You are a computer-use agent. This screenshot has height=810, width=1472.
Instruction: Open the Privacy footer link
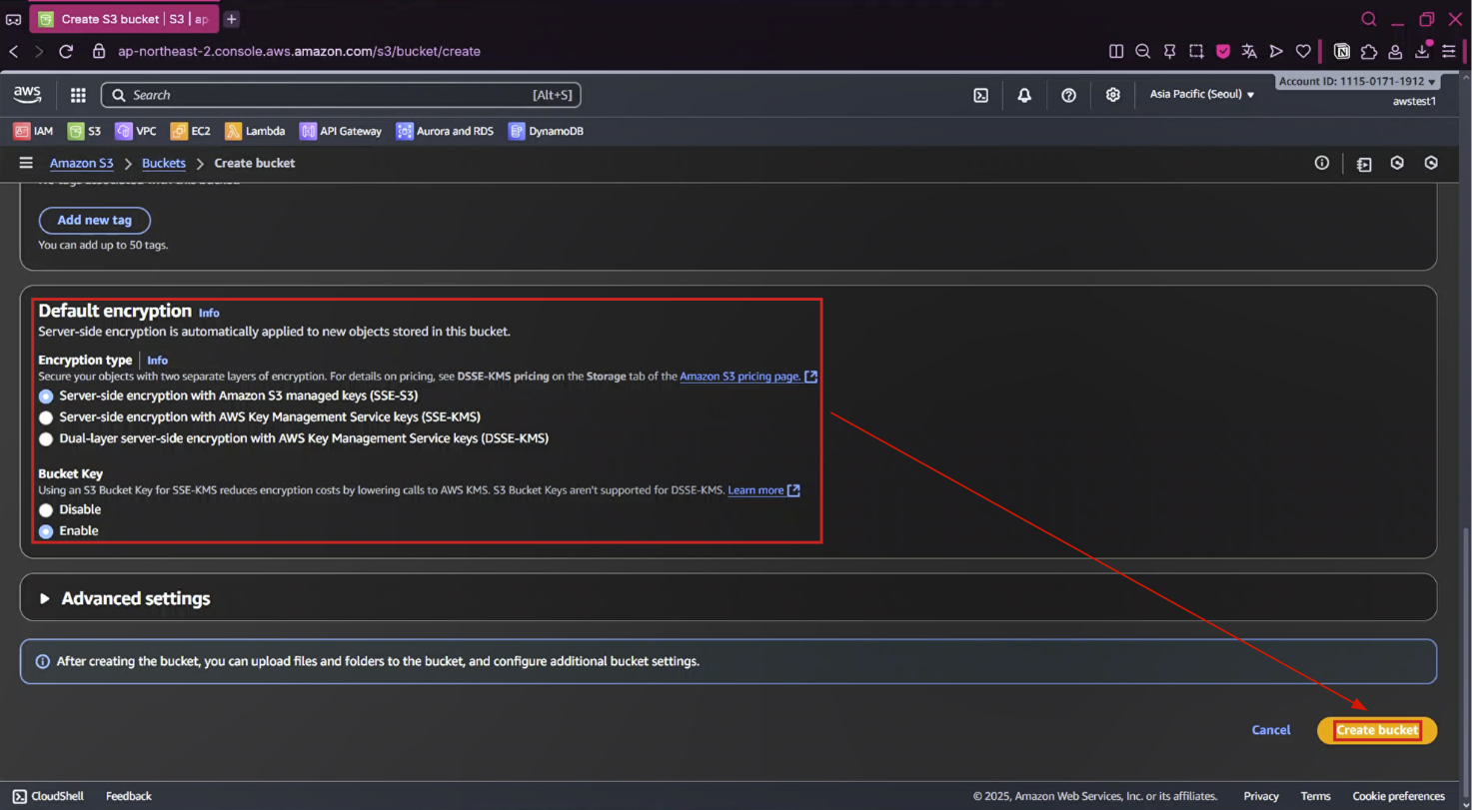click(1261, 796)
